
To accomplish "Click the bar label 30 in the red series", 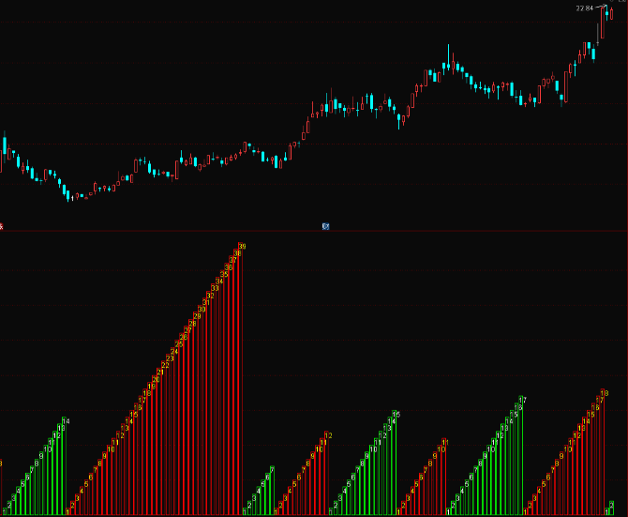I will 202,309.
